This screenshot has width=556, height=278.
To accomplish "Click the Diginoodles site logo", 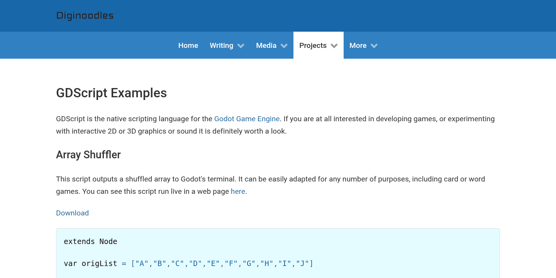I will [85, 16].
